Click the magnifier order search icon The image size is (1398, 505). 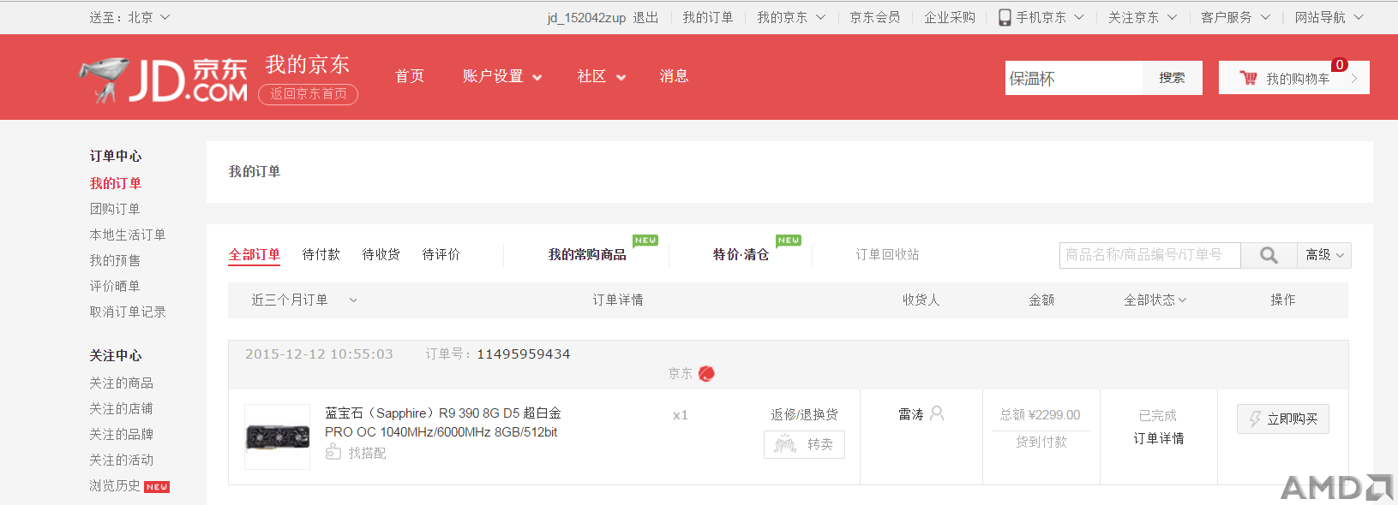click(x=1269, y=255)
